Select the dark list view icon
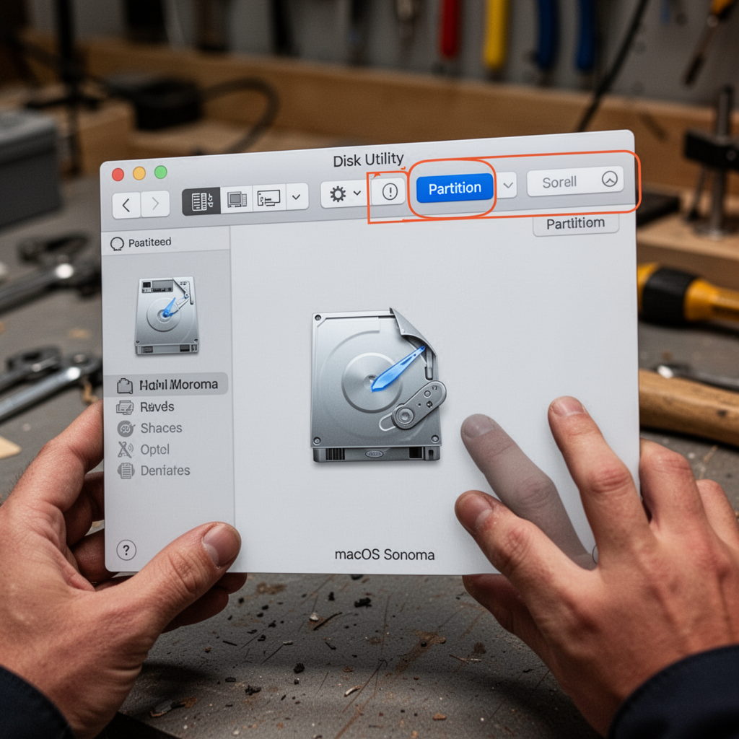This screenshot has height=739, width=739. coord(201,201)
